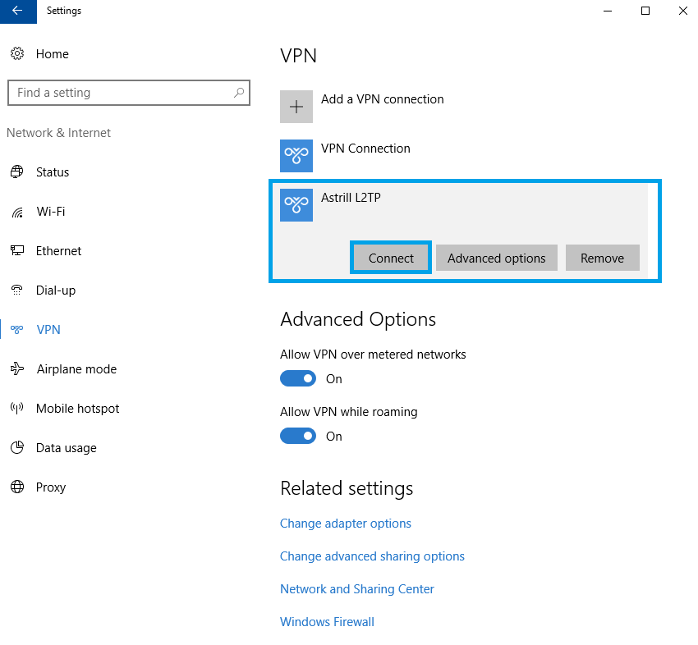Open Change adapter options link
Image resolution: width=698 pixels, height=645 pixels.
[x=346, y=523]
